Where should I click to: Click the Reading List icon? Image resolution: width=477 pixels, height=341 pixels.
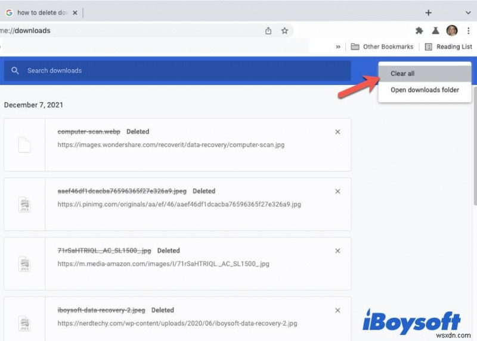pos(428,47)
